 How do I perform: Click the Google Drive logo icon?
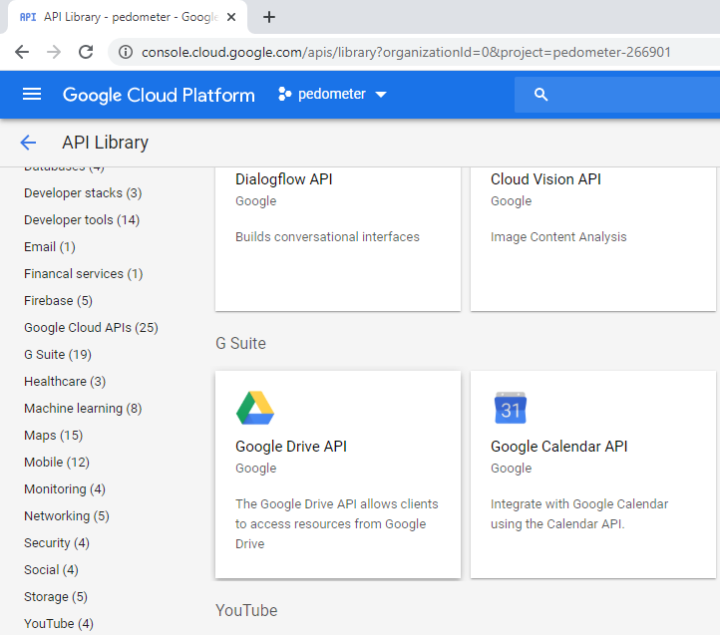pyautogui.click(x=255, y=408)
